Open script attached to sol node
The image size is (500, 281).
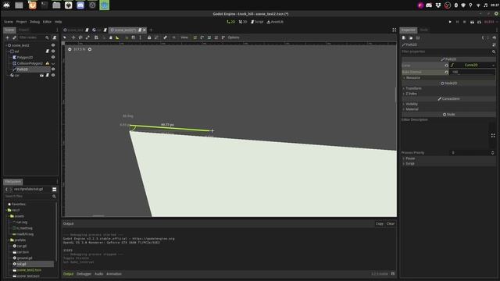(47, 52)
